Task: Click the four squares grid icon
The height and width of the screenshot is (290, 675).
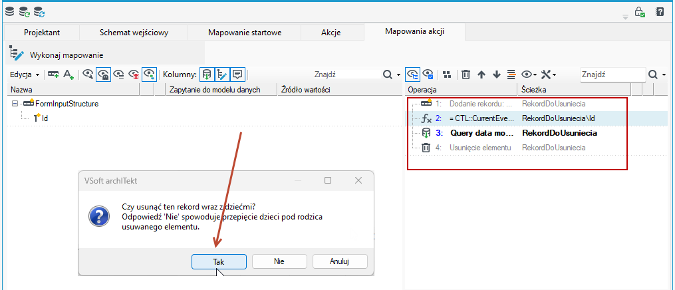Action: (x=448, y=74)
